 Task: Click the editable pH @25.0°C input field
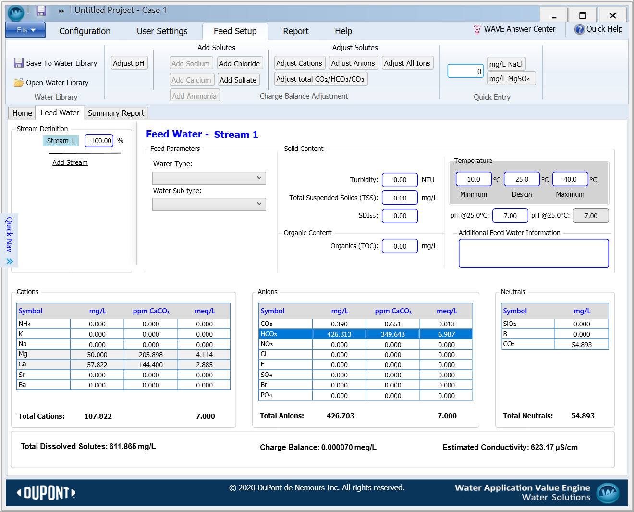click(x=510, y=215)
